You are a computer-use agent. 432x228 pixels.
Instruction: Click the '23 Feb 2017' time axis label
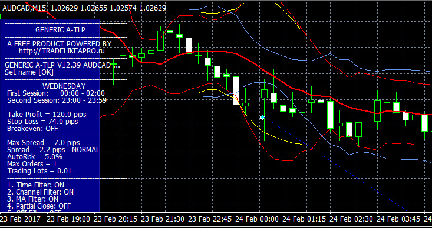[20, 219]
